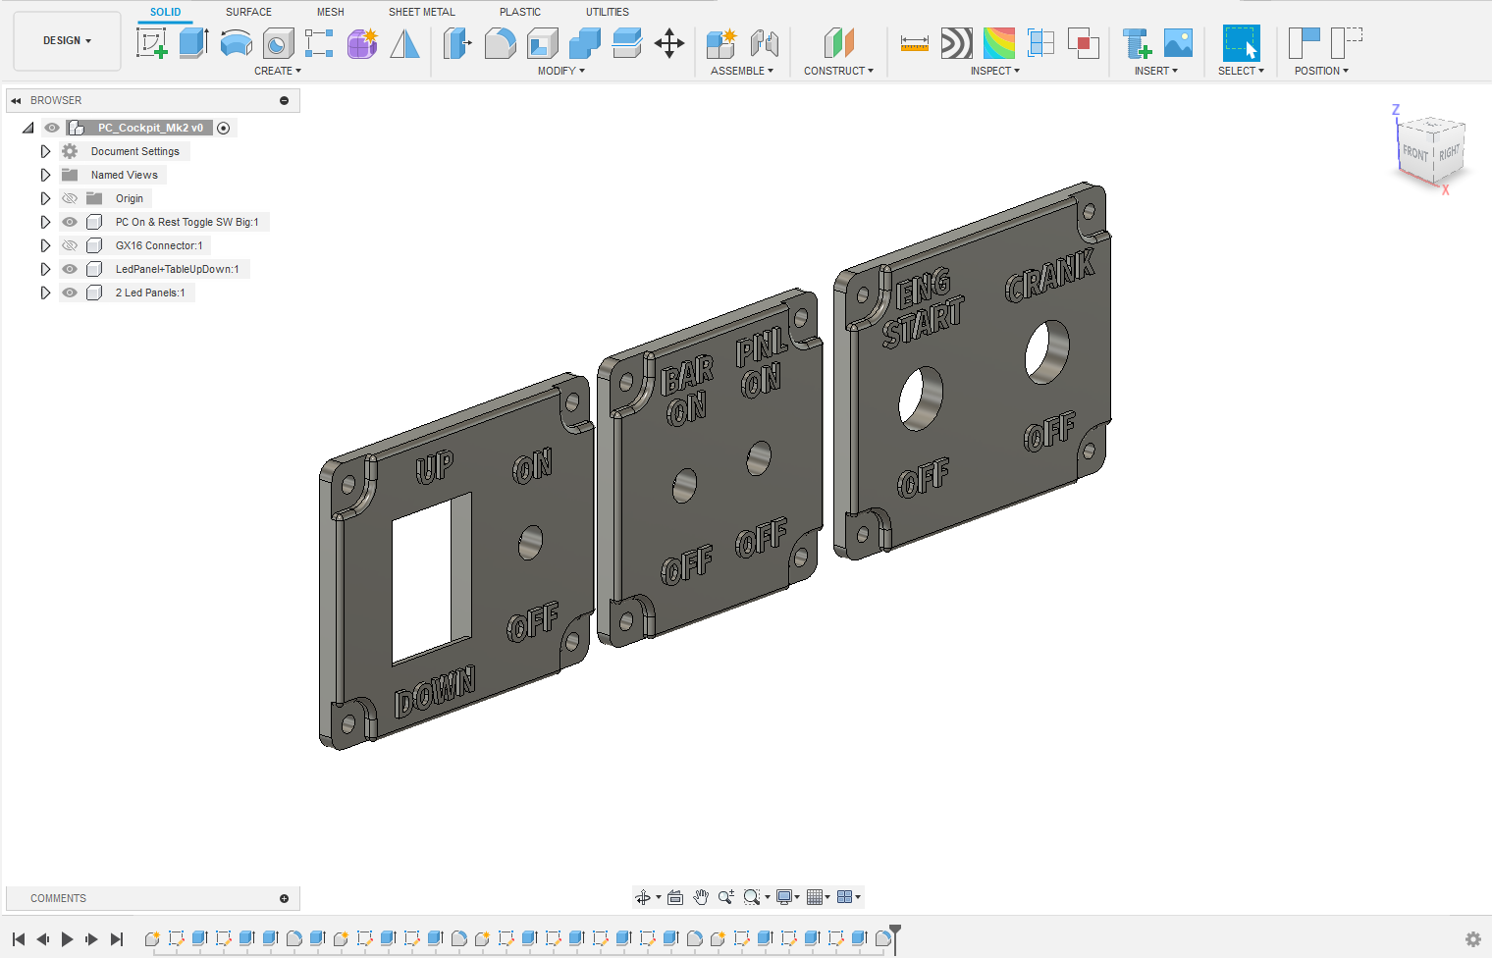Screen dimensions: 1492x958
Task: Select the Offset Plane construct tool
Action: tap(838, 43)
